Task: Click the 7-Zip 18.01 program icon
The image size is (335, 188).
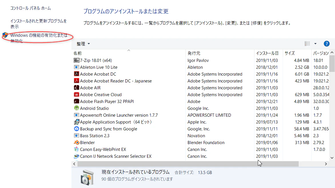Action: tap(77, 60)
